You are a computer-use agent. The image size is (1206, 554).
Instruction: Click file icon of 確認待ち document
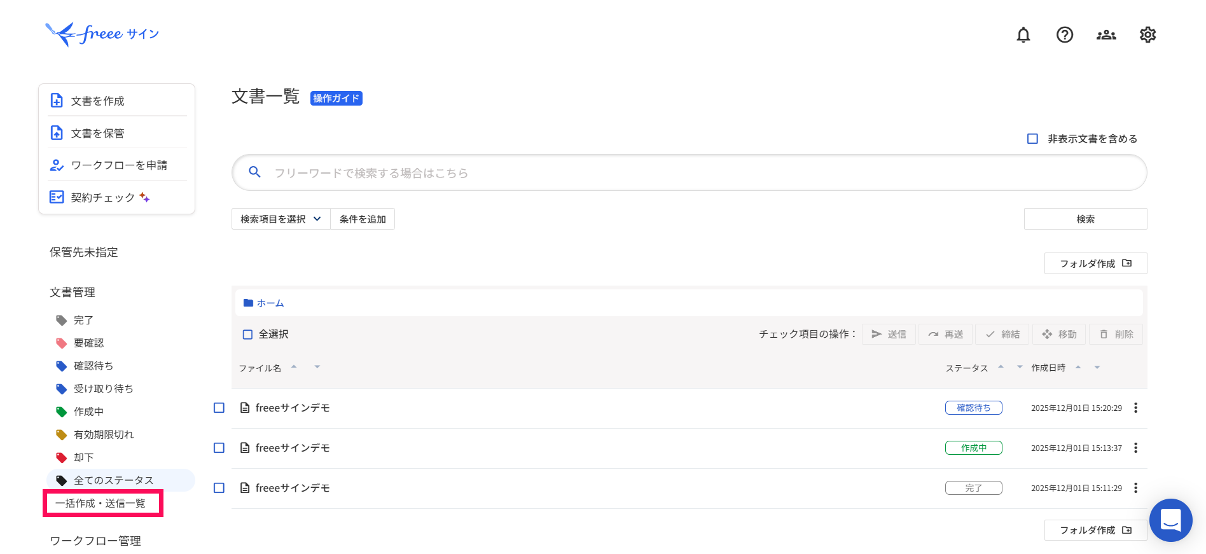pos(245,408)
